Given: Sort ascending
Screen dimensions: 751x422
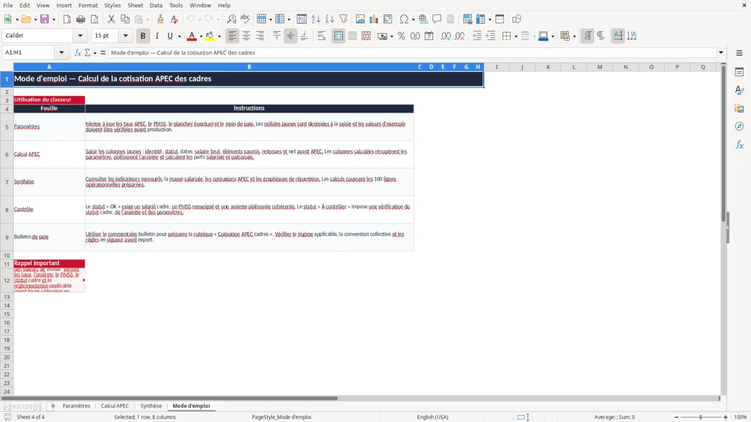Looking at the screenshot, I should [316, 19].
